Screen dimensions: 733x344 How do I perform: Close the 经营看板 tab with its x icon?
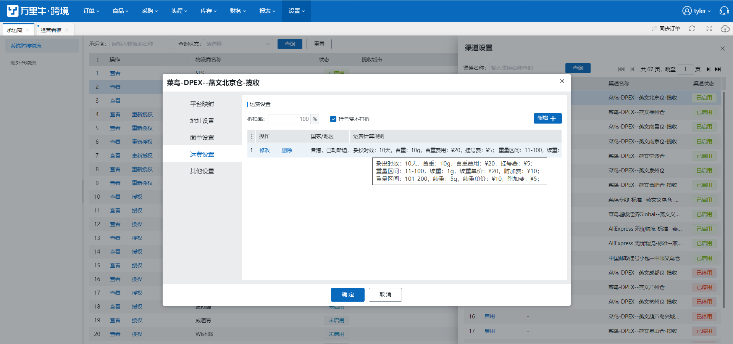click(66, 30)
